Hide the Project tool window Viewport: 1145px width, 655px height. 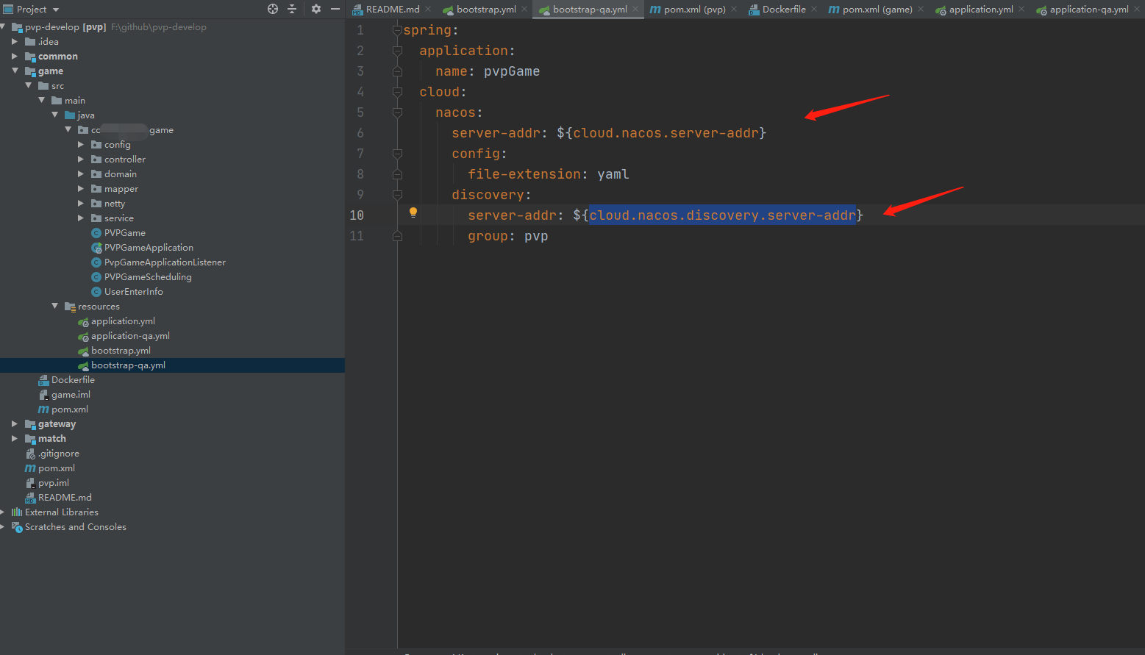tap(335, 9)
